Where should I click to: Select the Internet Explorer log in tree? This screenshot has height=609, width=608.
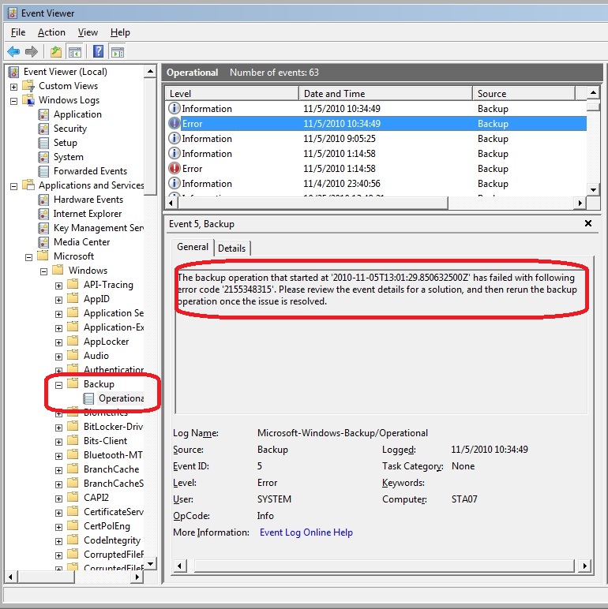87,214
